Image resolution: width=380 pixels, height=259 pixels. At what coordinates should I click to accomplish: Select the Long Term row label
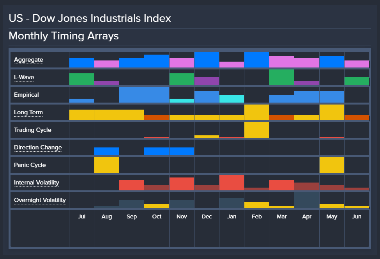pyautogui.click(x=28, y=112)
